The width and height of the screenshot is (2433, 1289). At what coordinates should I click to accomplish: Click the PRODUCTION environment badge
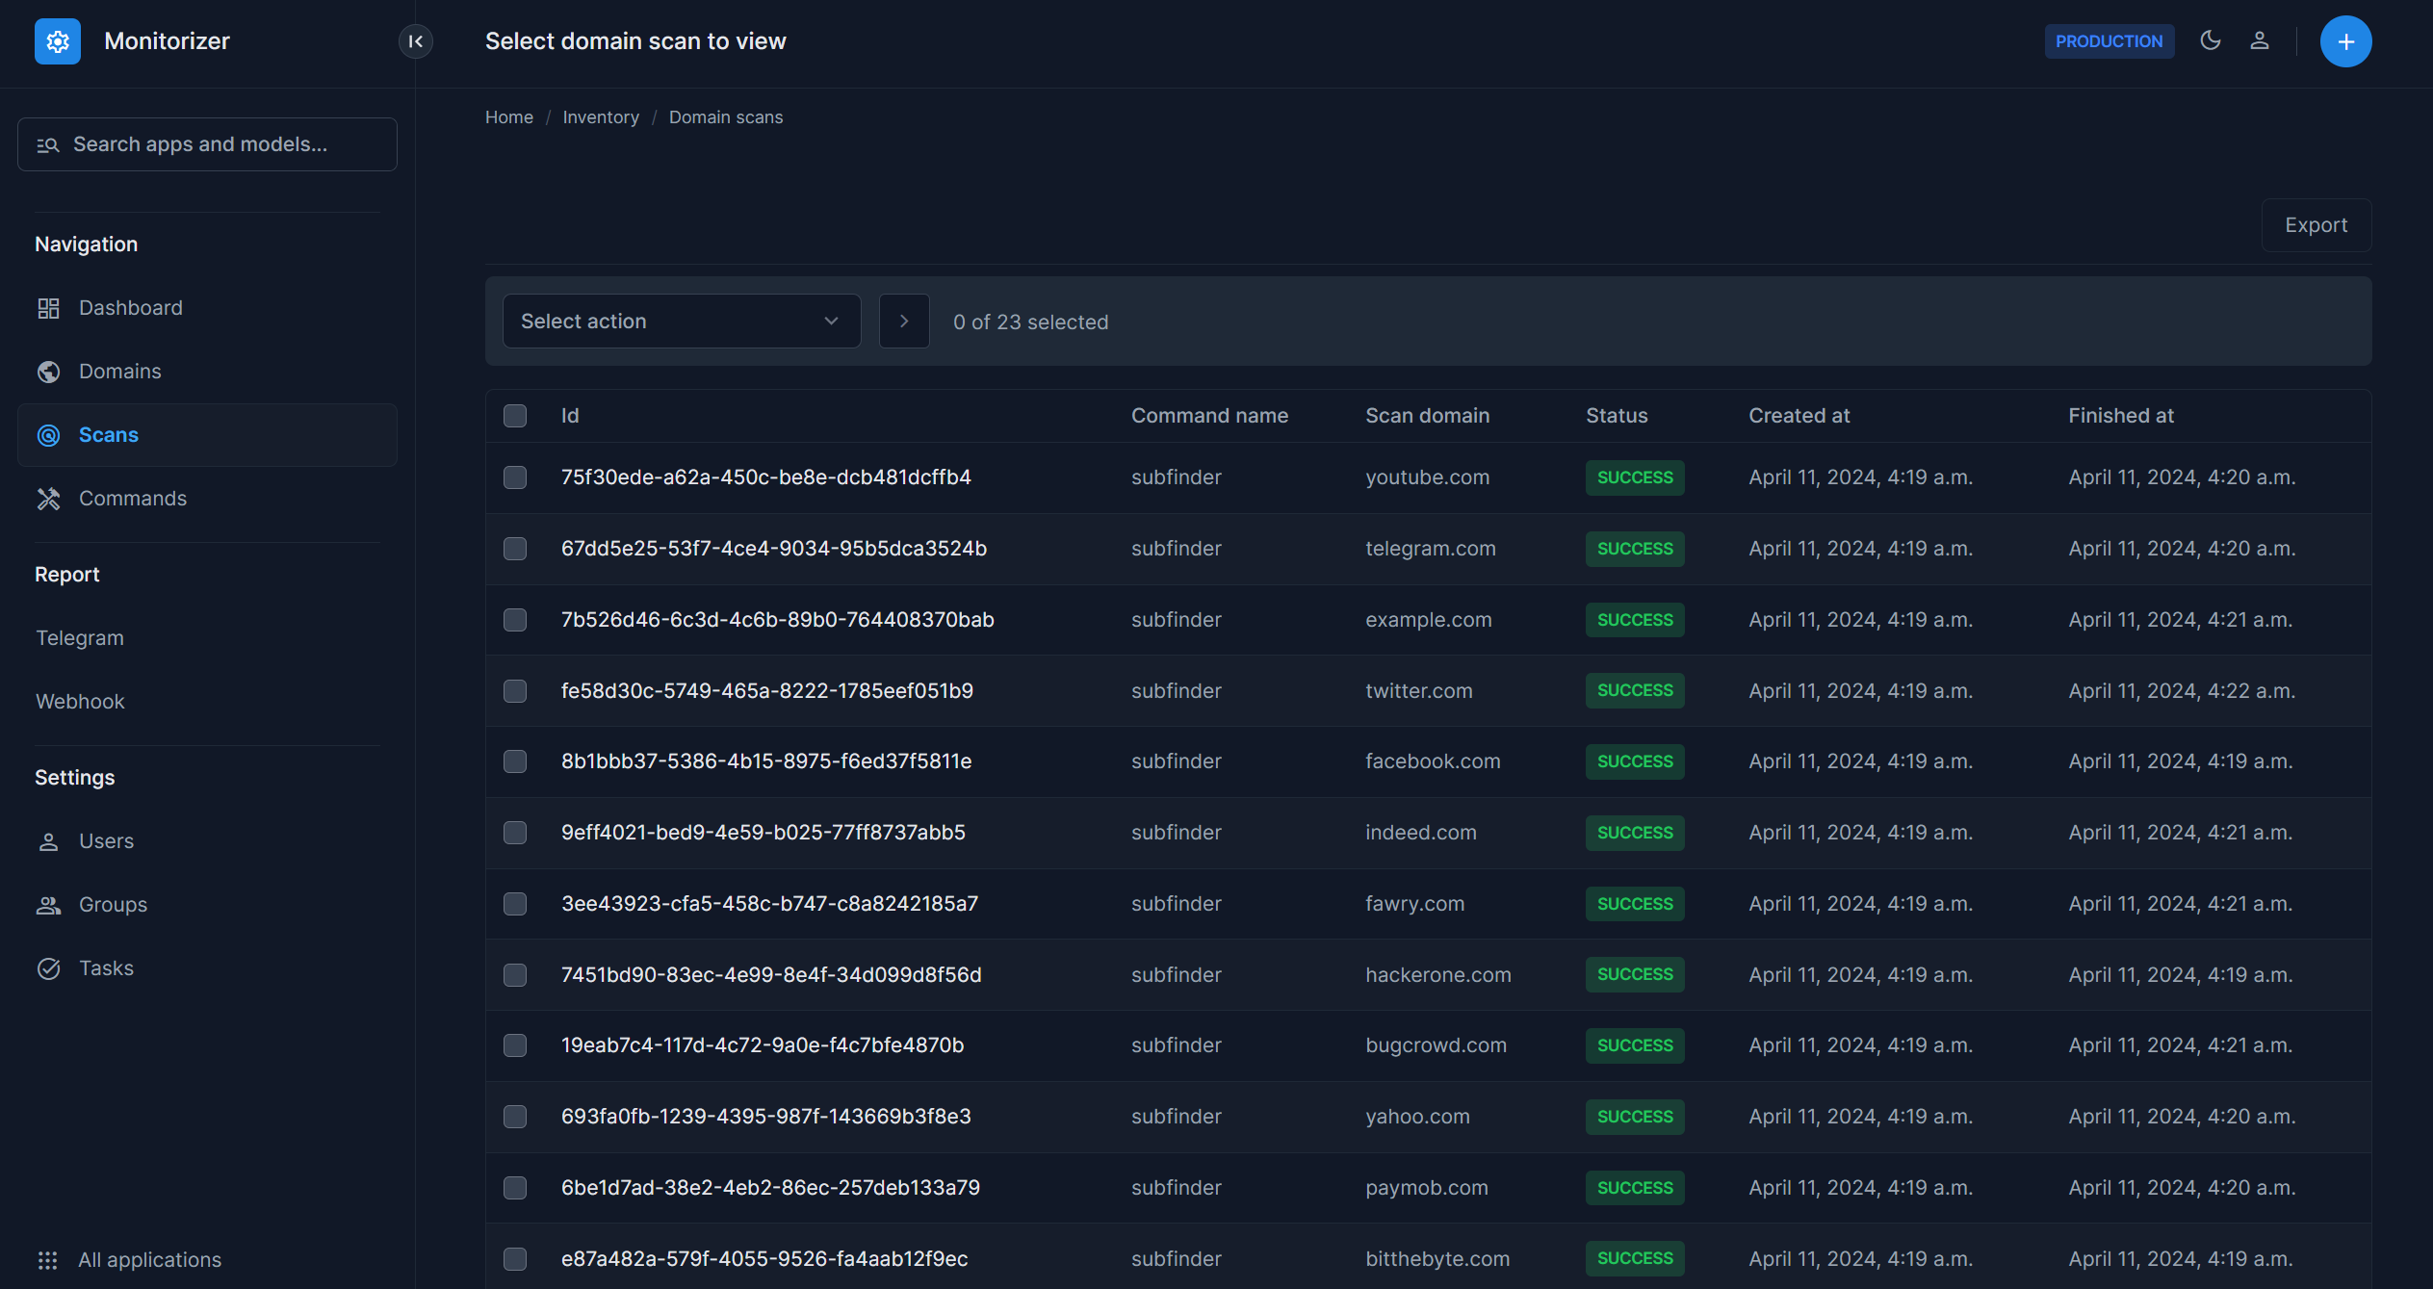pos(2109,41)
